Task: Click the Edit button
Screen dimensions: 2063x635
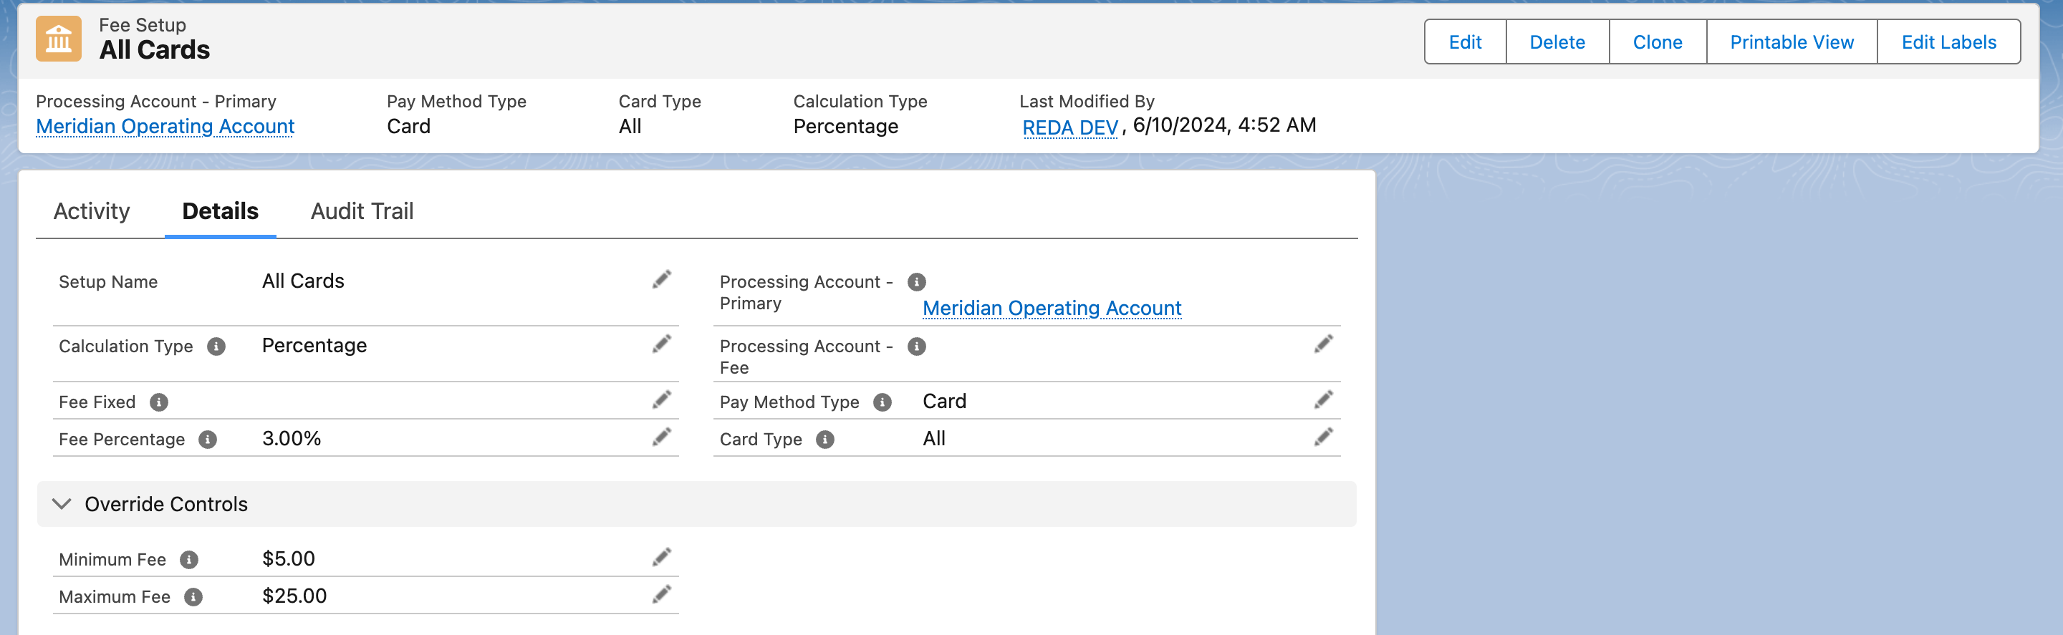Action: 1465,42
